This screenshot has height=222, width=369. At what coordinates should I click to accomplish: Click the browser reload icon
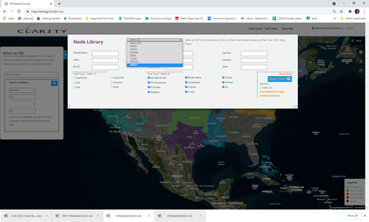coord(19,11)
